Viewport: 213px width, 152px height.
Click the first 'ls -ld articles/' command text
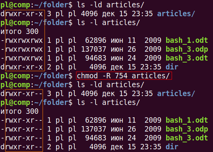coord(110,5)
